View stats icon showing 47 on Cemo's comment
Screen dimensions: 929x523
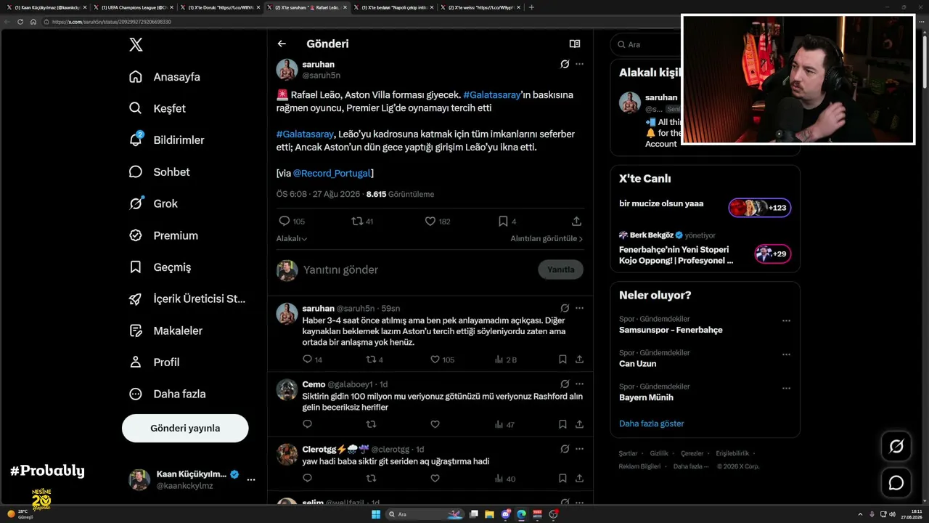(499, 424)
